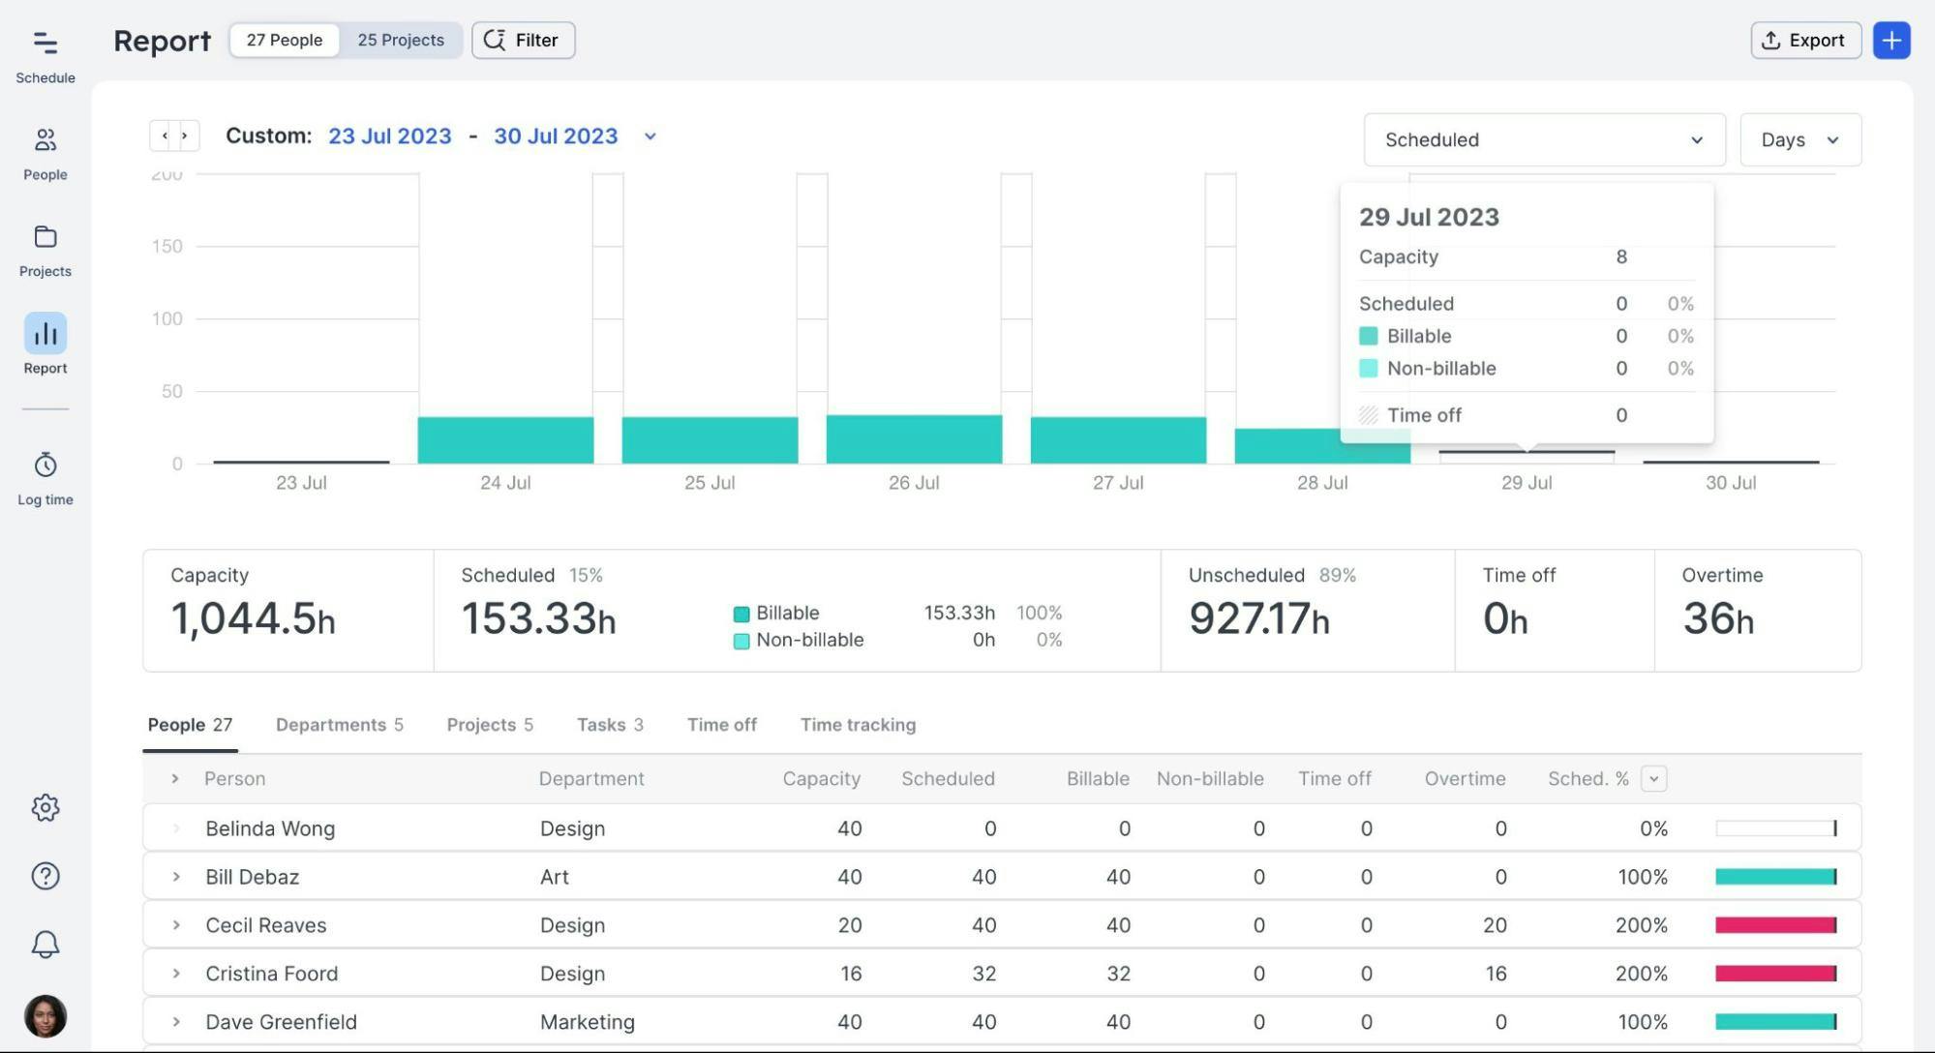Screen dimensions: 1935x1053
Task: Open the Days granularity dropdown
Action: (x=1799, y=140)
